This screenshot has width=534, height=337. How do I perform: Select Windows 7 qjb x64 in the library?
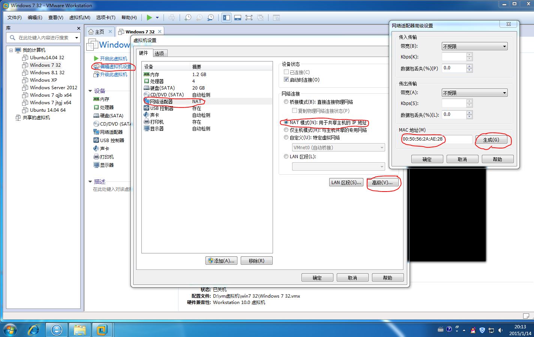pos(51,95)
